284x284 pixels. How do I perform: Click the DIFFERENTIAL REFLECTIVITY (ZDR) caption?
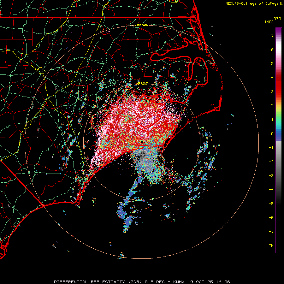(98, 282)
